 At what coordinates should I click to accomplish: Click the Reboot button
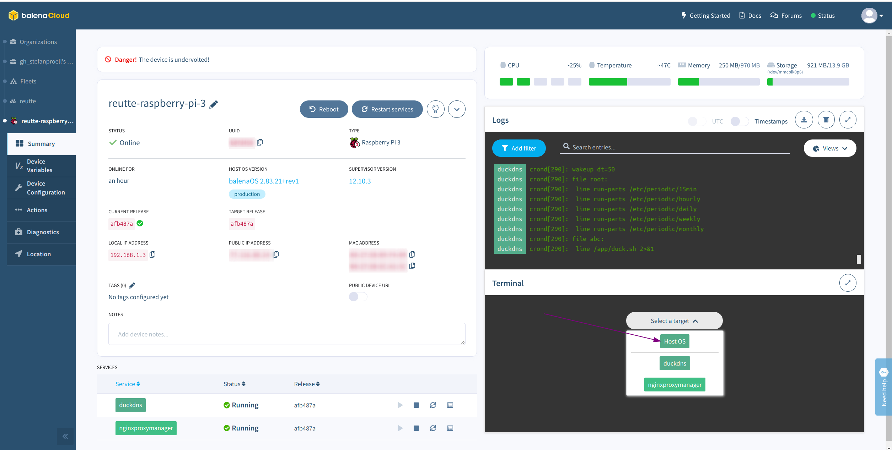[324, 109]
